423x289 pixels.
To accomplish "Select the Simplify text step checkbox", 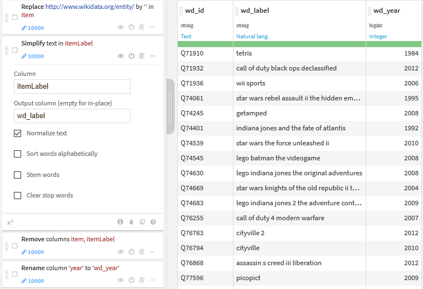I will click(15, 50).
